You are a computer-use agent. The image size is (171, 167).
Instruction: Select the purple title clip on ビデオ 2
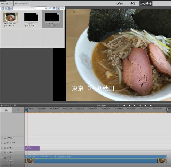coord(32,148)
